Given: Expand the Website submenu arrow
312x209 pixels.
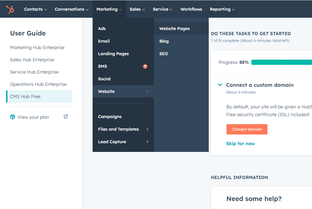Looking at the screenshot, I should pos(147,91).
